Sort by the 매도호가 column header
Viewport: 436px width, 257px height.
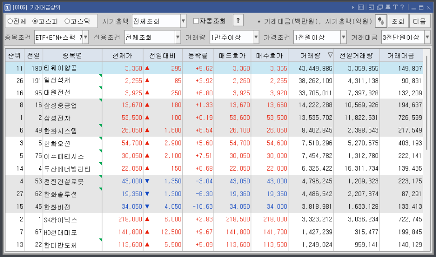[x=232, y=56]
